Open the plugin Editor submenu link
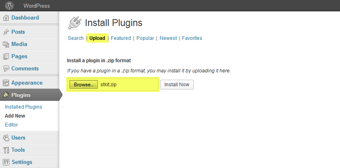The height and width of the screenshot is (168, 340). coord(11,125)
